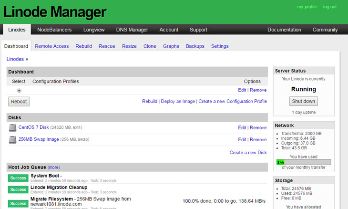The height and width of the screenshot is (209, 348).
Task: Click 'Used: 24576 MB' storage entry
Action: [297, 193]
